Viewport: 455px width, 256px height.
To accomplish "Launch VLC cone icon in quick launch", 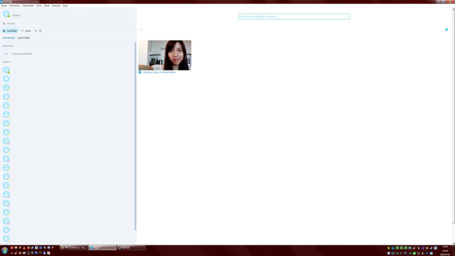I will (x=24, y=248).
